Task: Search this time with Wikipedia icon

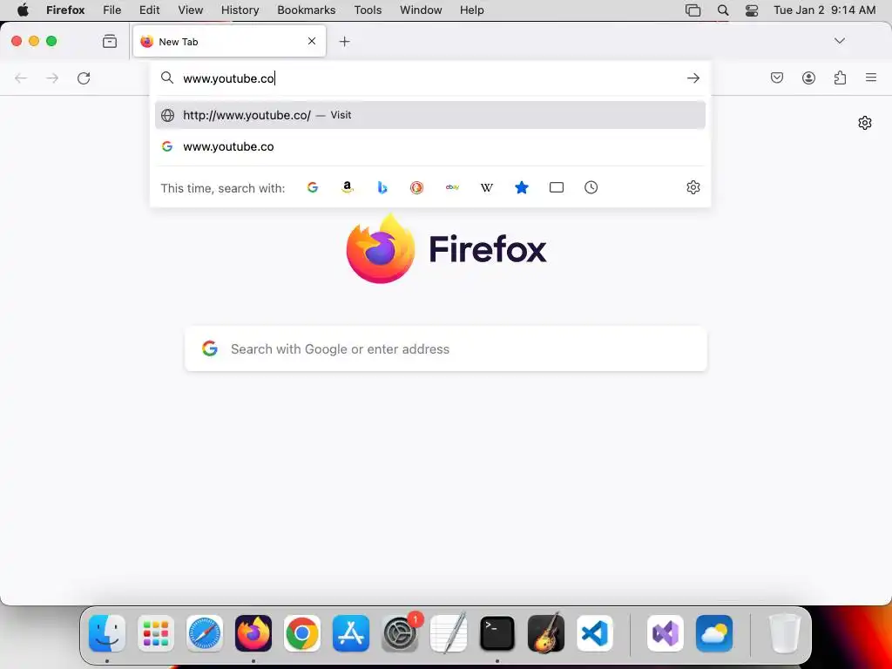Action: tap(487, 187)
